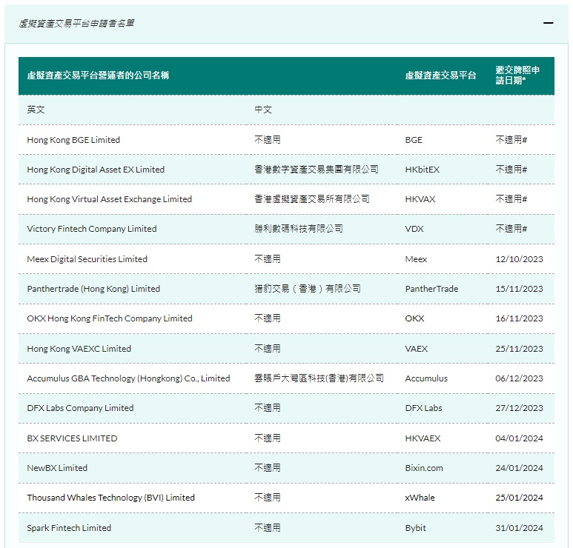The height and width of the screenshot is (548, 573).
Task: Click the date 27/12/2023
Action: click(520, 408)
